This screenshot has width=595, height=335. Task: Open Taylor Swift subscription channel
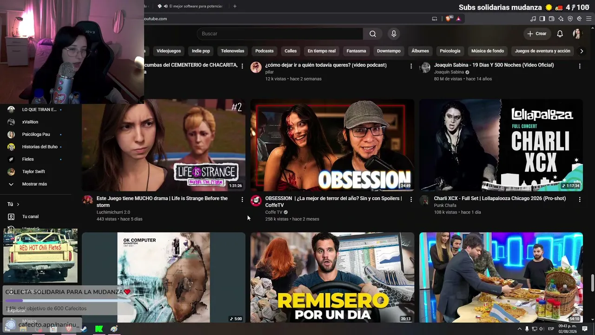pos(33,172)
